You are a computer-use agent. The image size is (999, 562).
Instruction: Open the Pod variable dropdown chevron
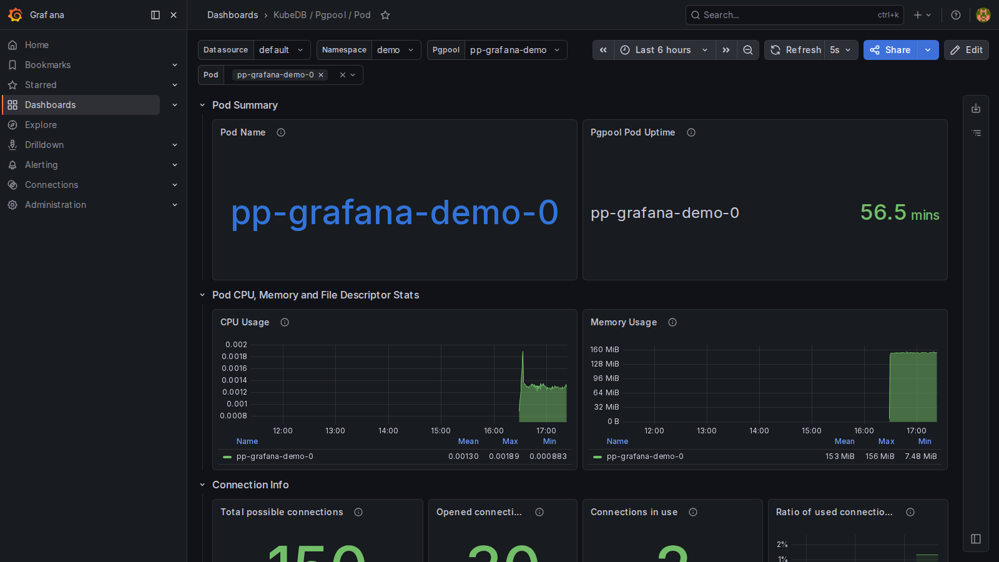pyautogui.click(x=353, y=75)
